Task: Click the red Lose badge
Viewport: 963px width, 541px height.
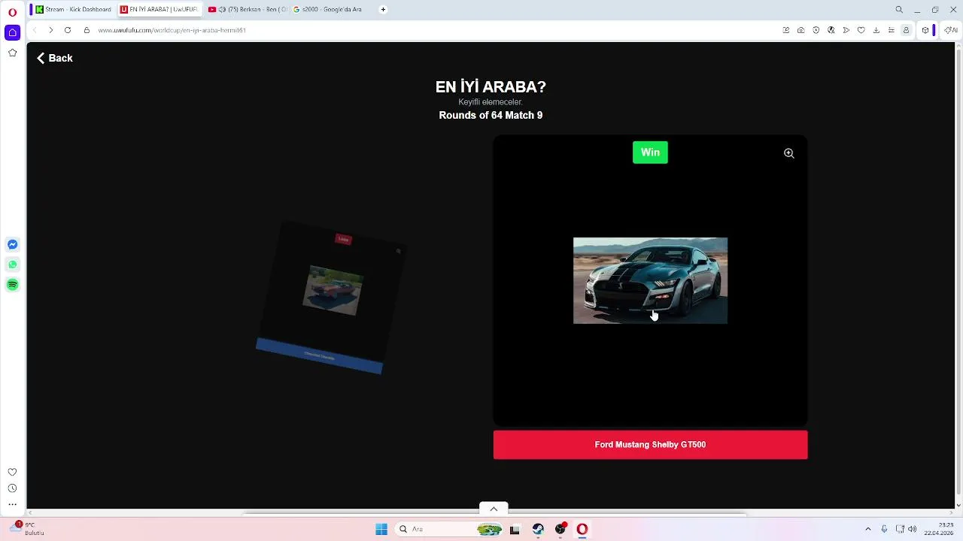Action: click(x=343, y=240)
